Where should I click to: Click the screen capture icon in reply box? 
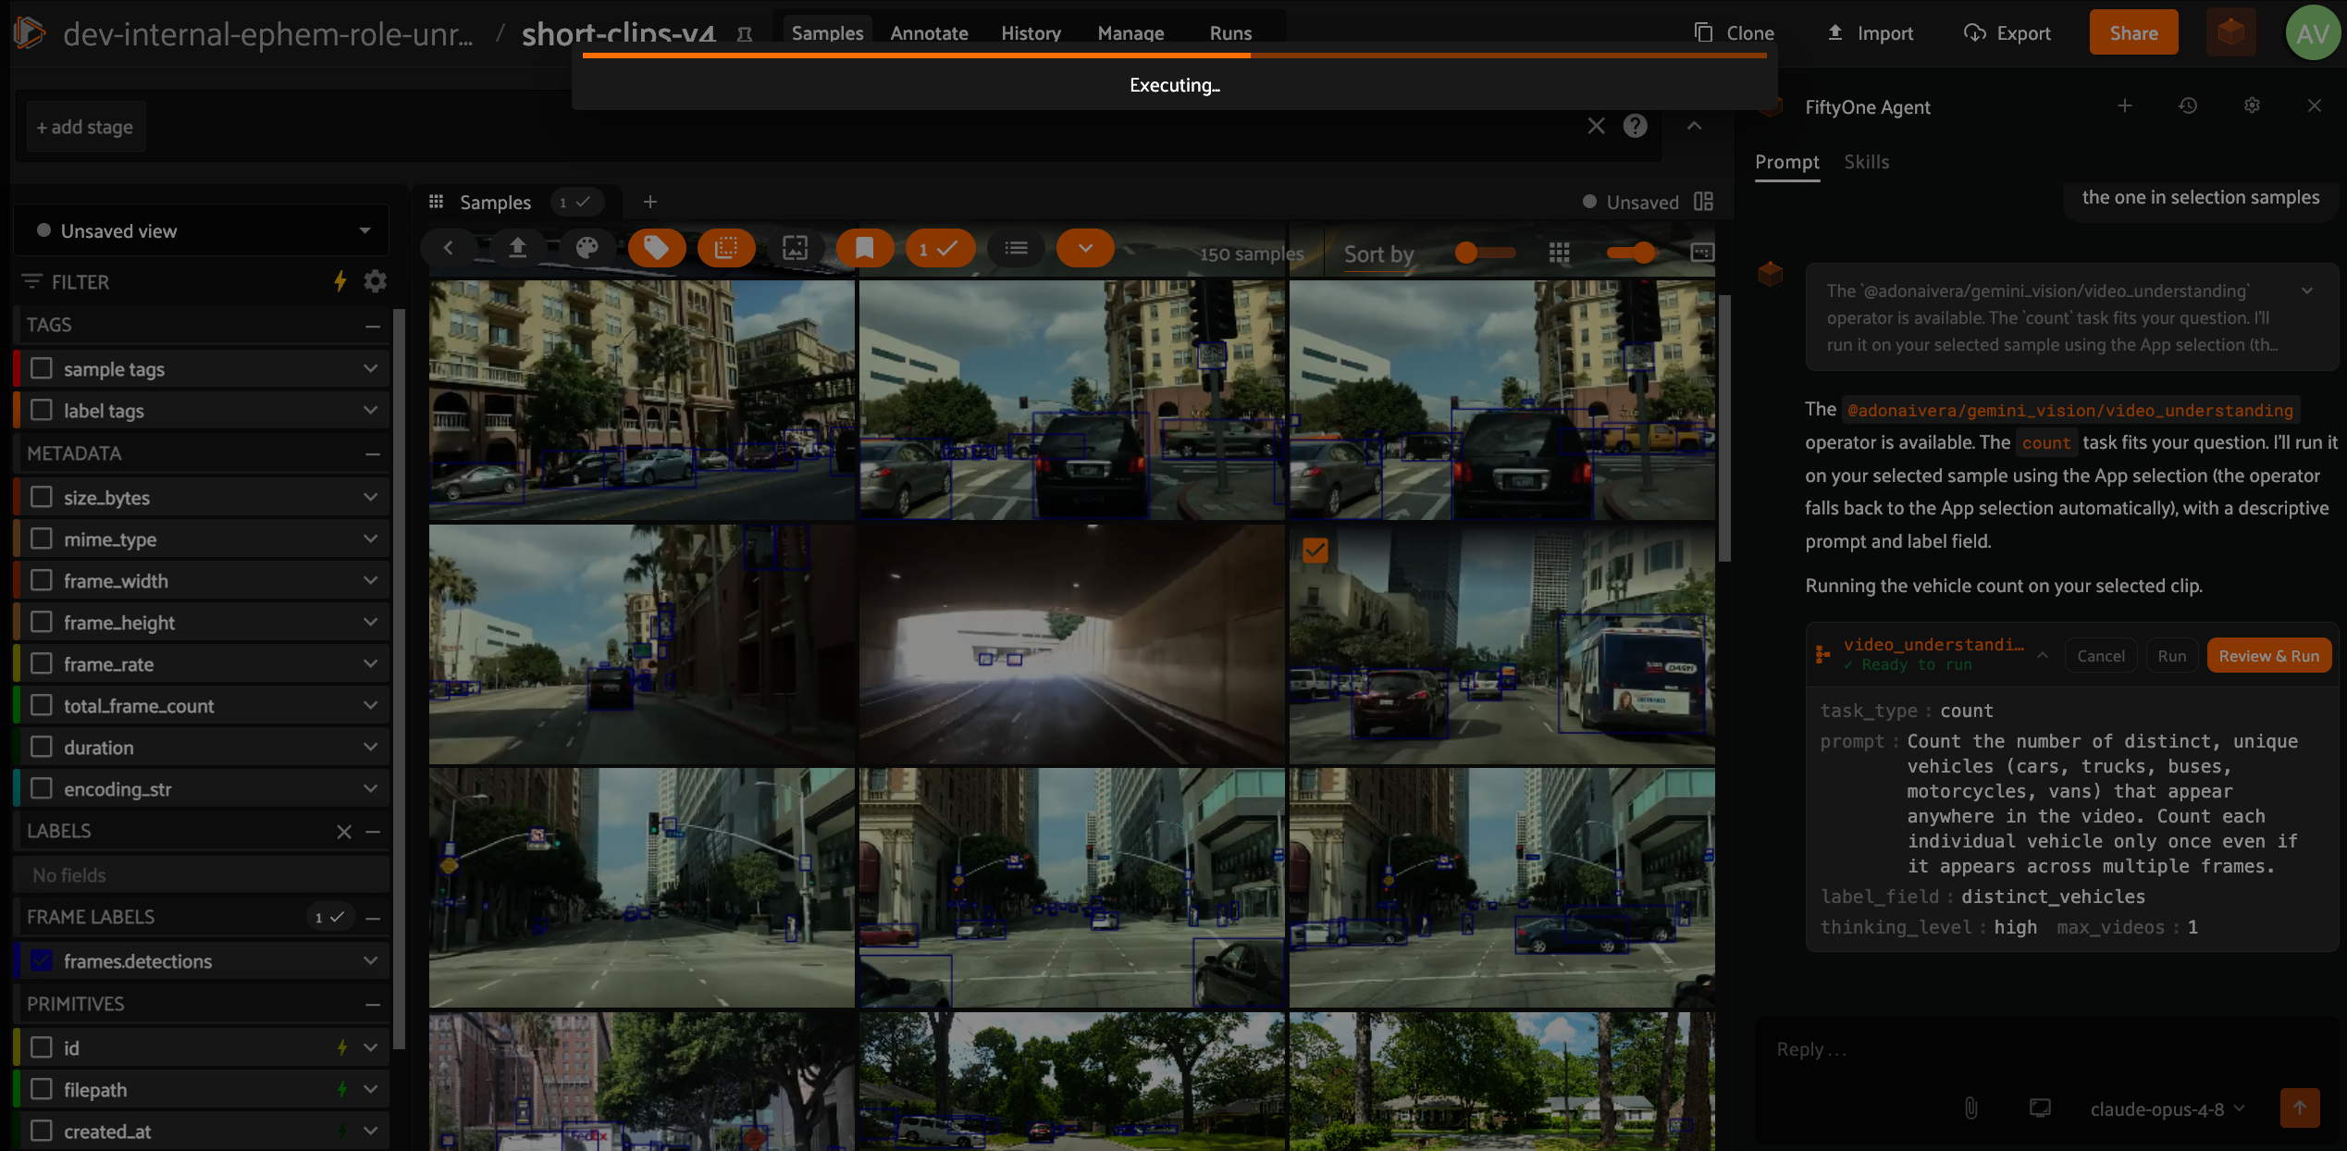click(2040, 1108)
